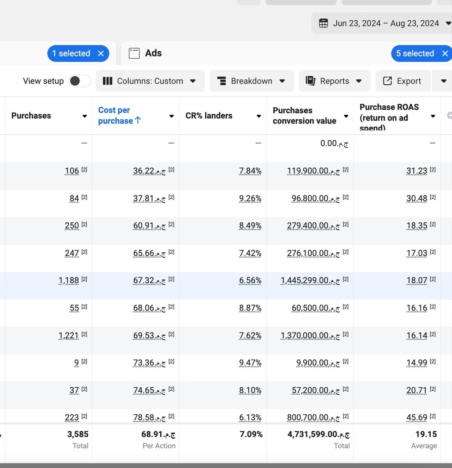Viewport: 452px width, 468px height.
Task: Click the 60.91 cost per purchase value
Action: 149,226
